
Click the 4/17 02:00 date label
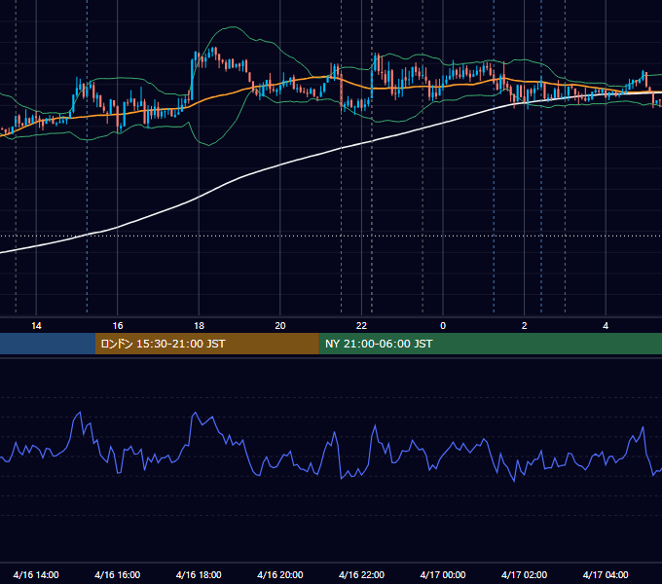point(524,574)
